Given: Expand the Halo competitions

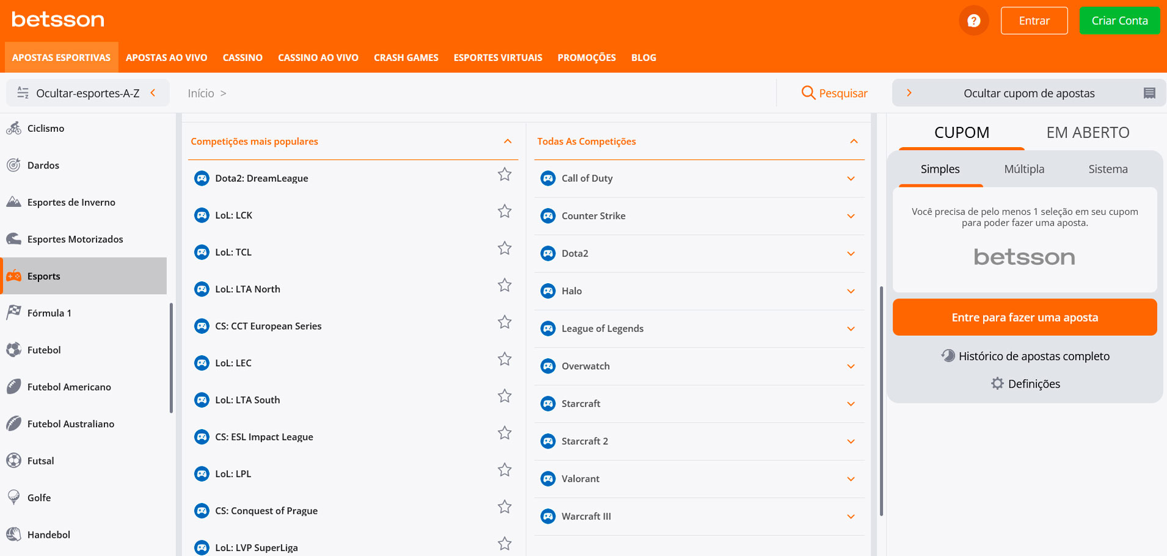Looking at the screenshot, I should pyautogui.click(x=851, y=291).
